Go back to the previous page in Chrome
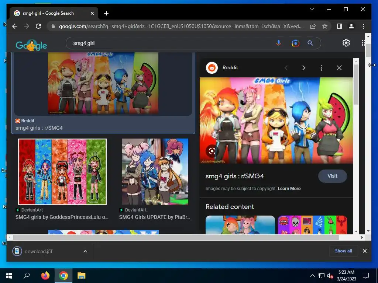This screenshot has height=283, width=378. [15, 26]
